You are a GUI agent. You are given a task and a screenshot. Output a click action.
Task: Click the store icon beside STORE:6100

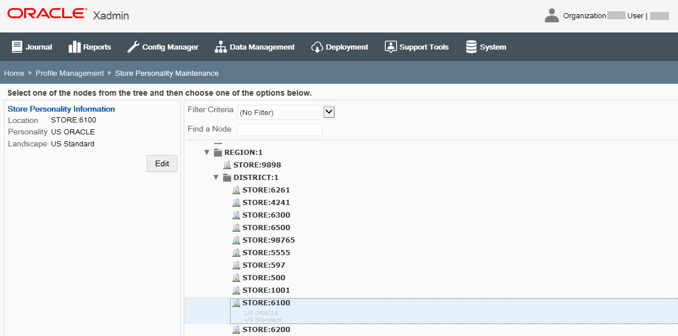pos(236,303)
